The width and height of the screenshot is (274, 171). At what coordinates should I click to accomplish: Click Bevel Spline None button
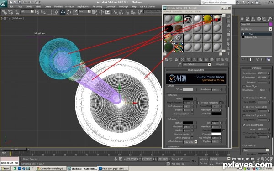coord(263,90)
